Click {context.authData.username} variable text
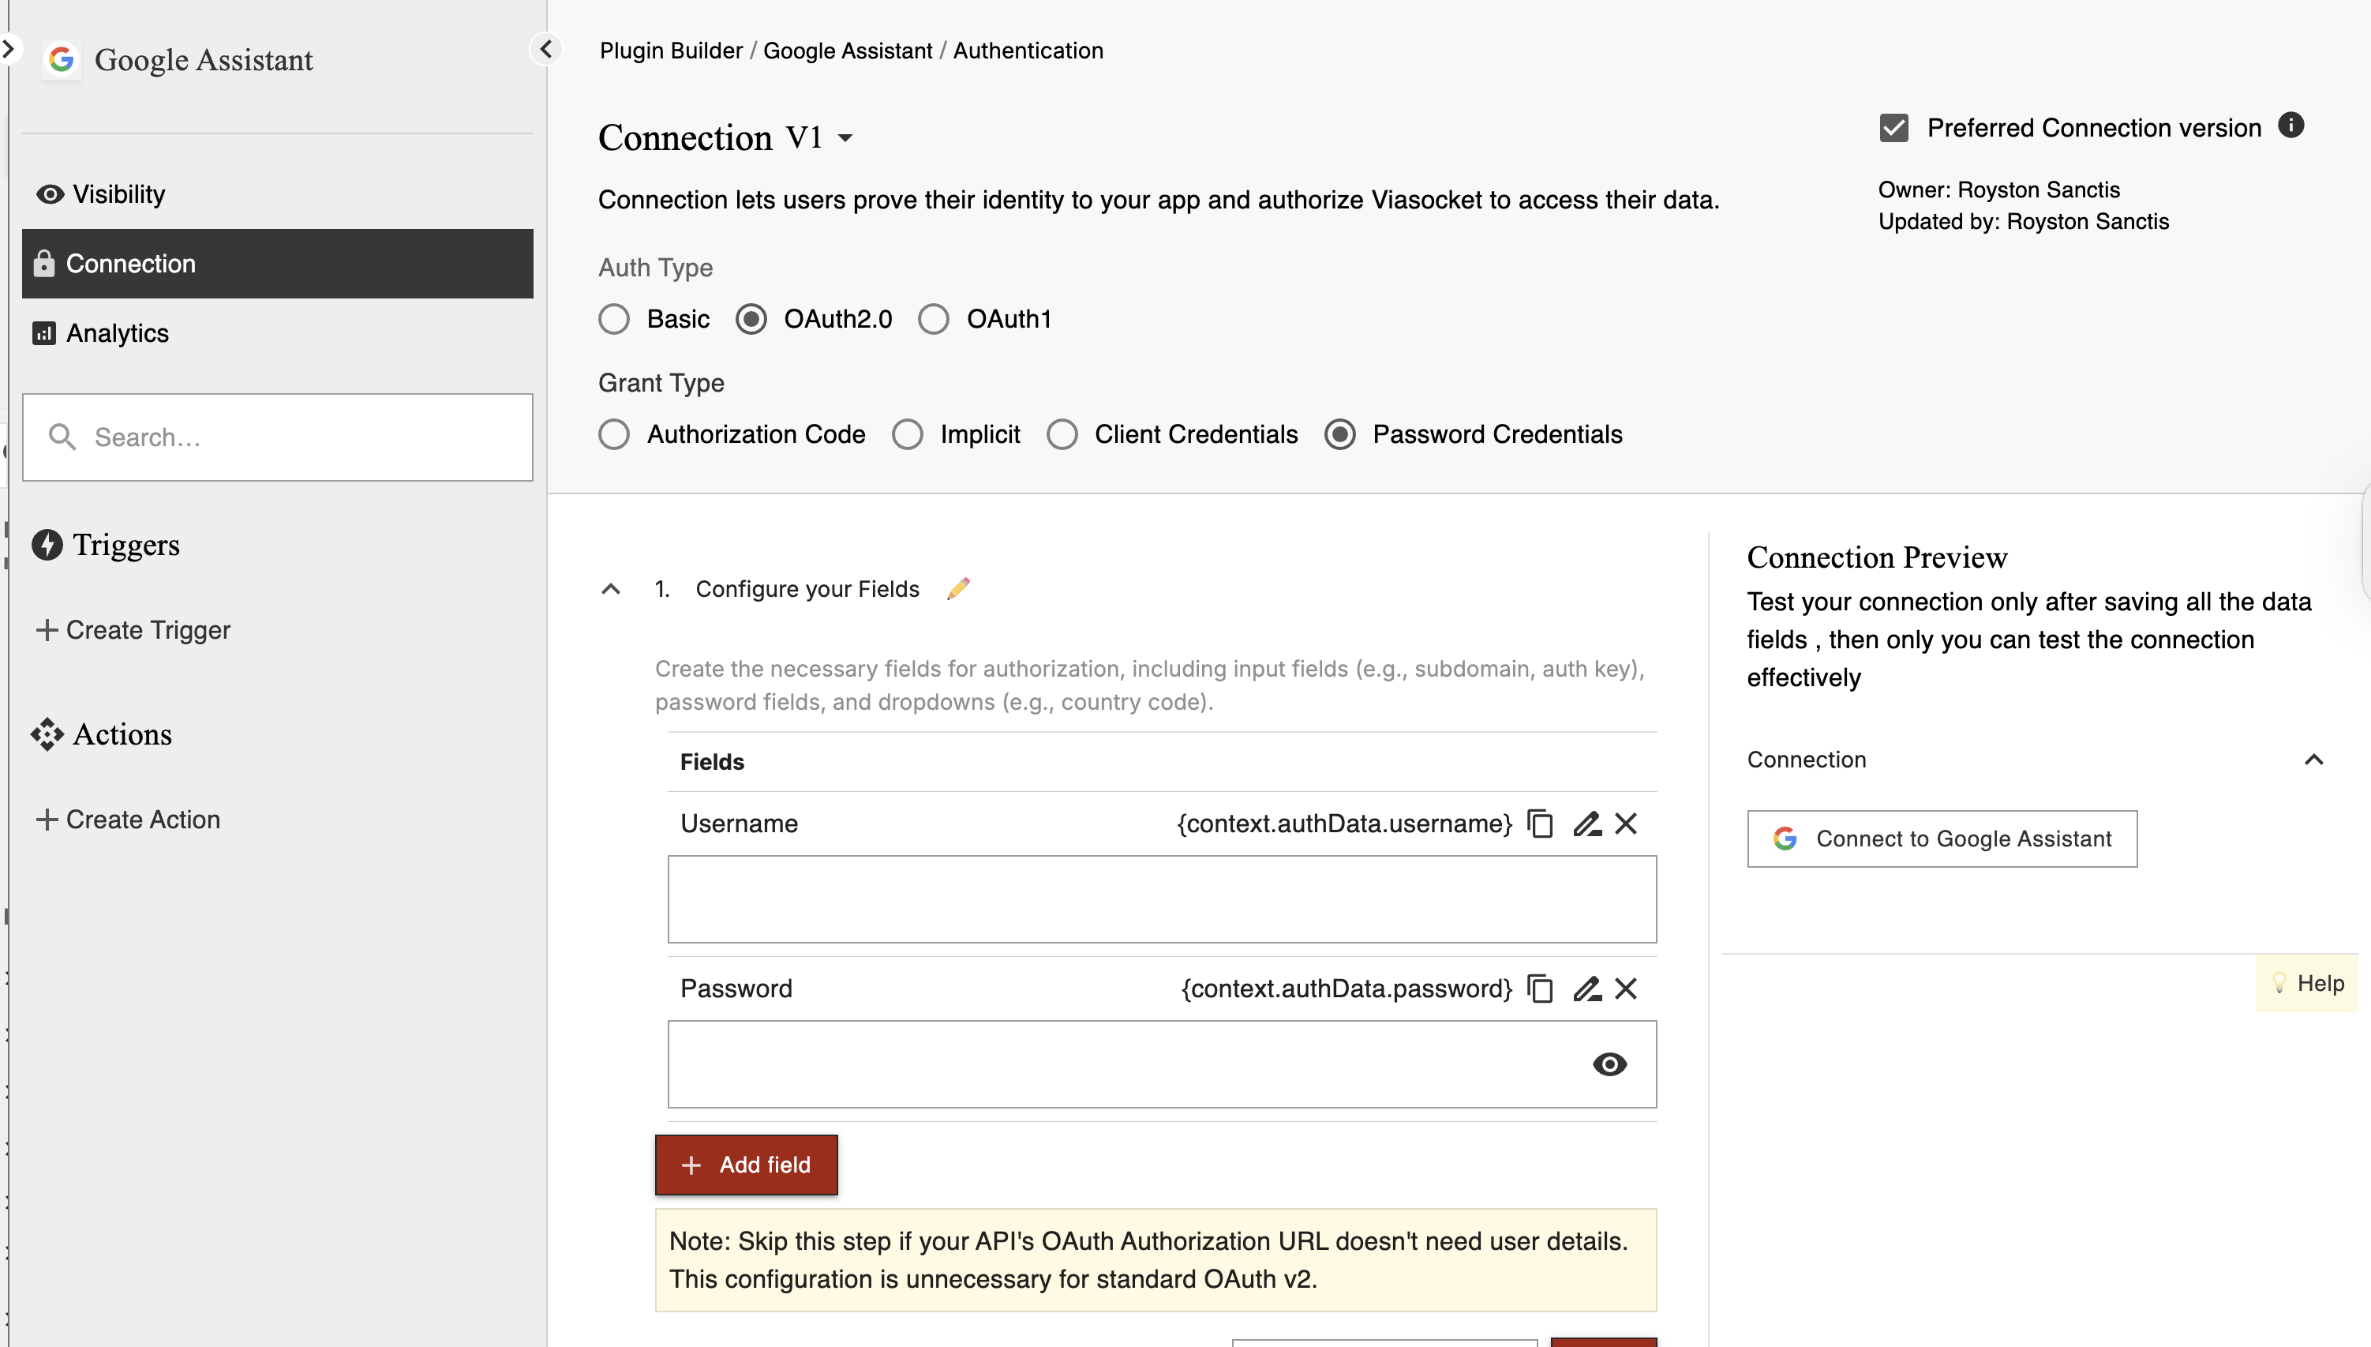 click(1345, 824)
